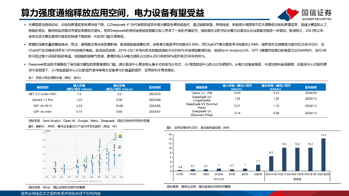
Task: Click the A100 axis label
Action: pyautogui.click(x=180, y=174)
